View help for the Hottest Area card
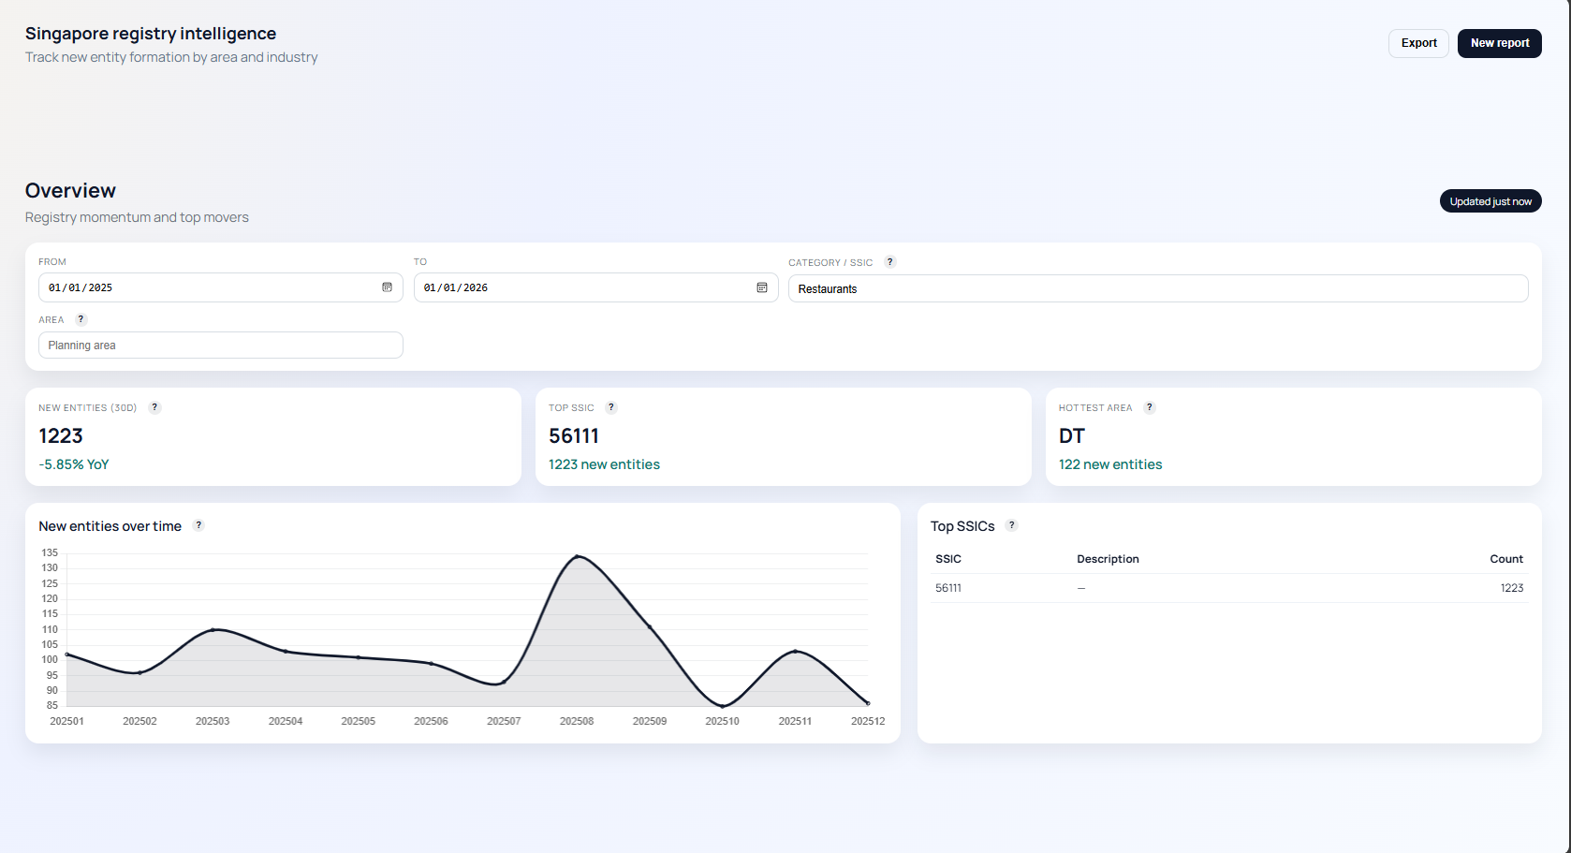Screen dimensions: 1571x853 [1149, 407]
